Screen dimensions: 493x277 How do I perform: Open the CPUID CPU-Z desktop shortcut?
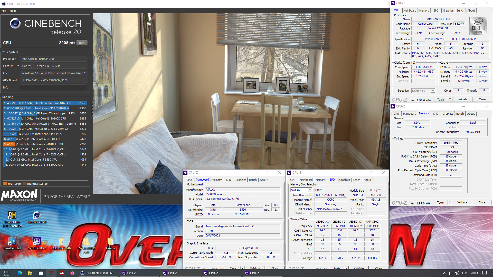(37, 244)
